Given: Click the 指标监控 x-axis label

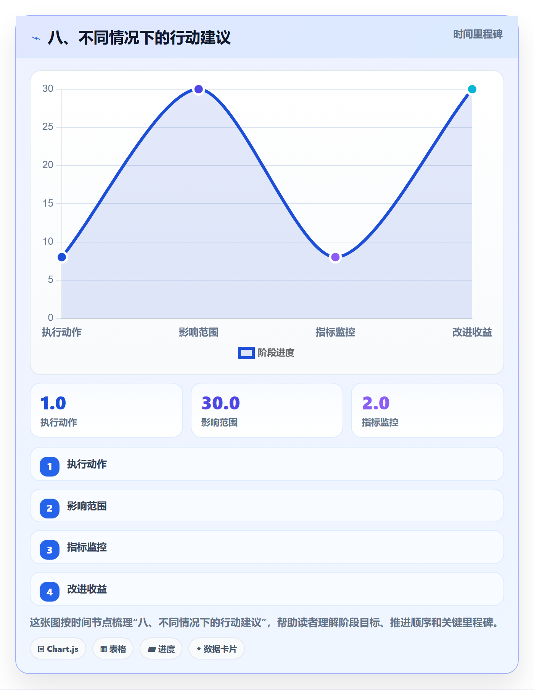Looking at the screenshot, I should 335,332.
